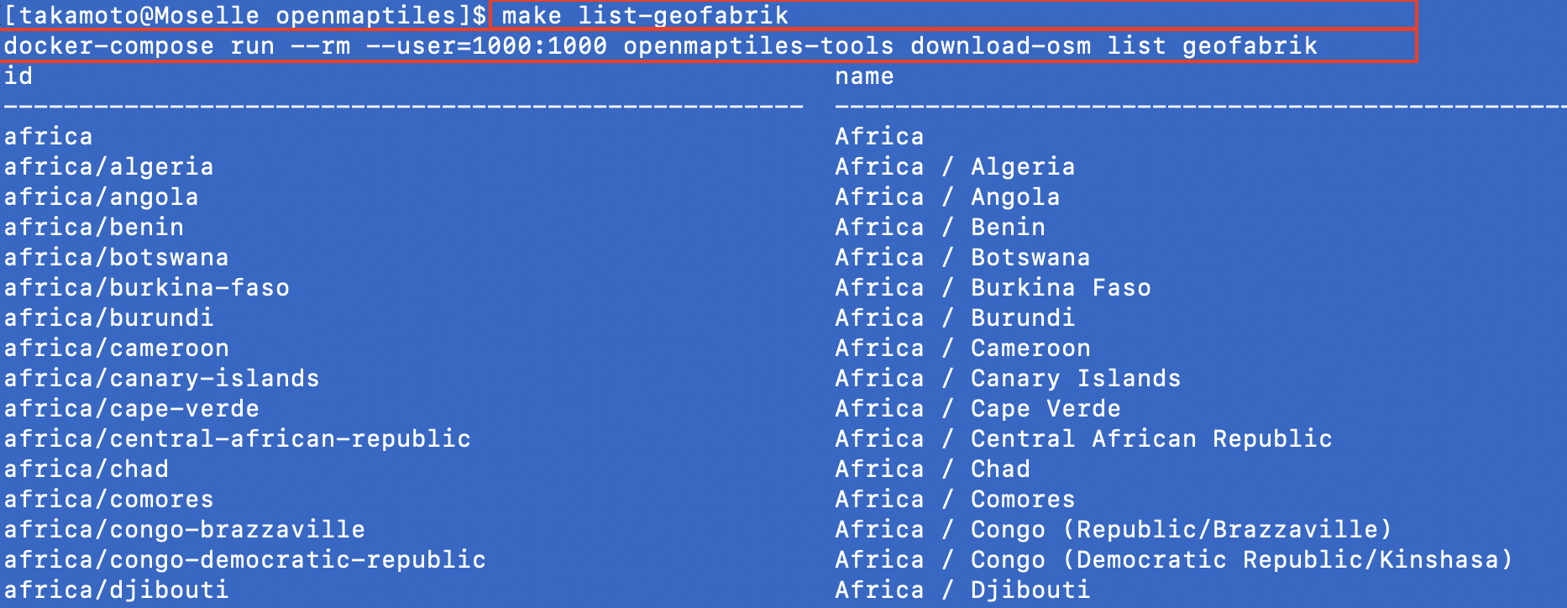The height and width of the screenshot is (608, 1567).
Task: Select the id 'africa/angola'
Action: 102,197
